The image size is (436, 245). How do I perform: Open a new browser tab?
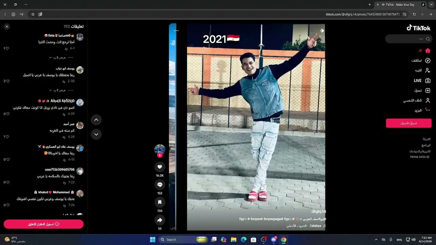coord(370,5)
